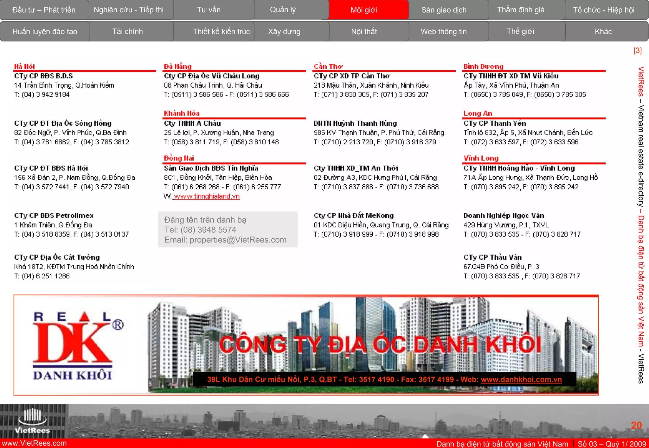Click the vertical VietRees e-directory side title
This screenshot has height=448, width=649.
click(641, 225)
